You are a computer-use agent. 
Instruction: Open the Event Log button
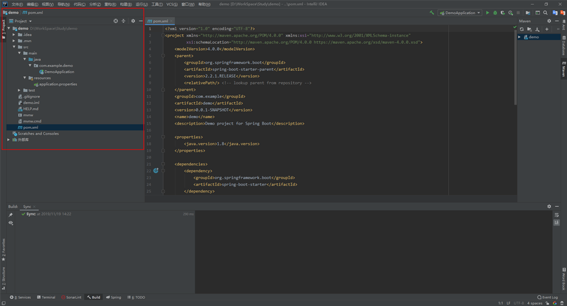547,298
